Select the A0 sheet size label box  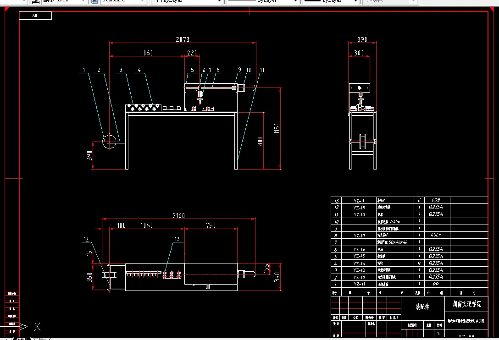(x=35, y=15)
